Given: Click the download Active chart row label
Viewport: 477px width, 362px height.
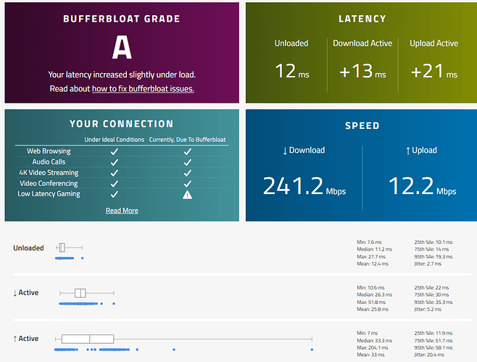Looking at the screenshot, I should coord(26,292).
